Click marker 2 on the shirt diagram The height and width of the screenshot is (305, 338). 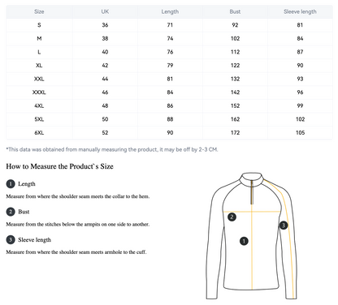coord(232,217)
